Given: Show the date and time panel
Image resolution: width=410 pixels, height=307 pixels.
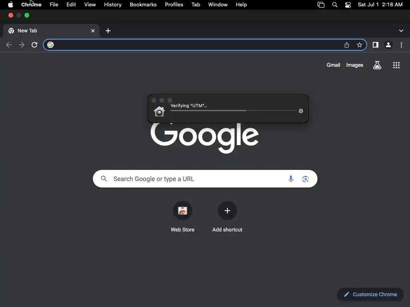Looking at the screenshot, I should point(380,5).
